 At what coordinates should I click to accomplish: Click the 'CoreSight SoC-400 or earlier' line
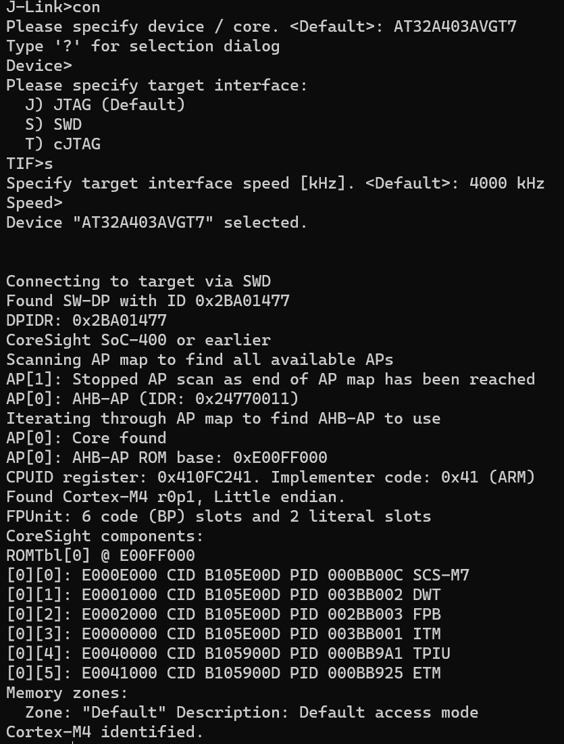click(138, 340)
